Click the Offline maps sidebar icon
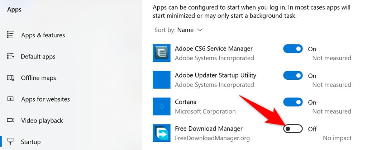The image size is (367, 150). tap(10, 78)
